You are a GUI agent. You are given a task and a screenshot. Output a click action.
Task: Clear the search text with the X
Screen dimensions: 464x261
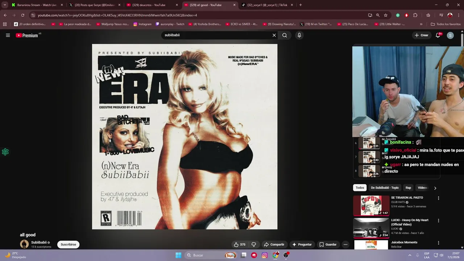point(274,35)
